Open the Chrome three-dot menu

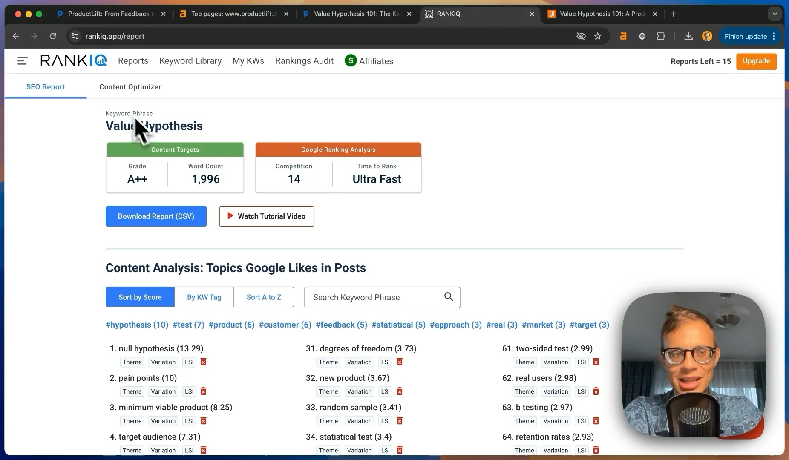[x=774, y=36]
